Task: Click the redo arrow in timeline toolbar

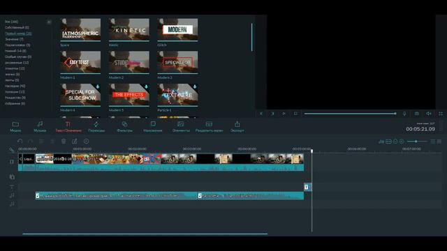Action: (x=31, y=141)
